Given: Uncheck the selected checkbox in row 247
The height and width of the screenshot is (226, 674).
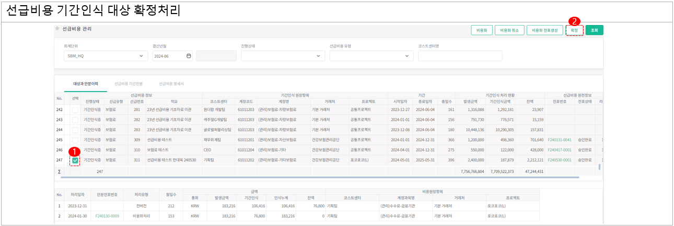Looking at the screenshot, I should pyautogui.click(x=76, y=160).
